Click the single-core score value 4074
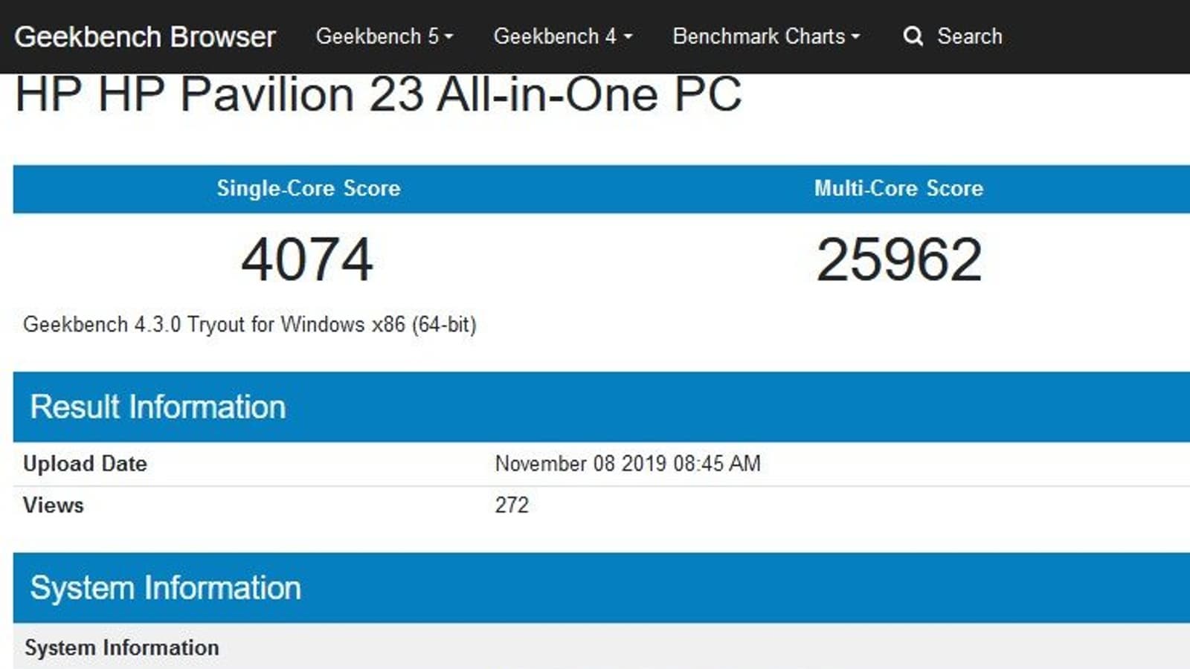Image resolution: width=1190 pixels, height=669 pixels. click(x=307, y=259)
